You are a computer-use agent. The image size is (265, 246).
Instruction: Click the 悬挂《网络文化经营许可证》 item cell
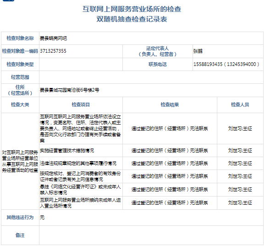click(x=81, y=190)
